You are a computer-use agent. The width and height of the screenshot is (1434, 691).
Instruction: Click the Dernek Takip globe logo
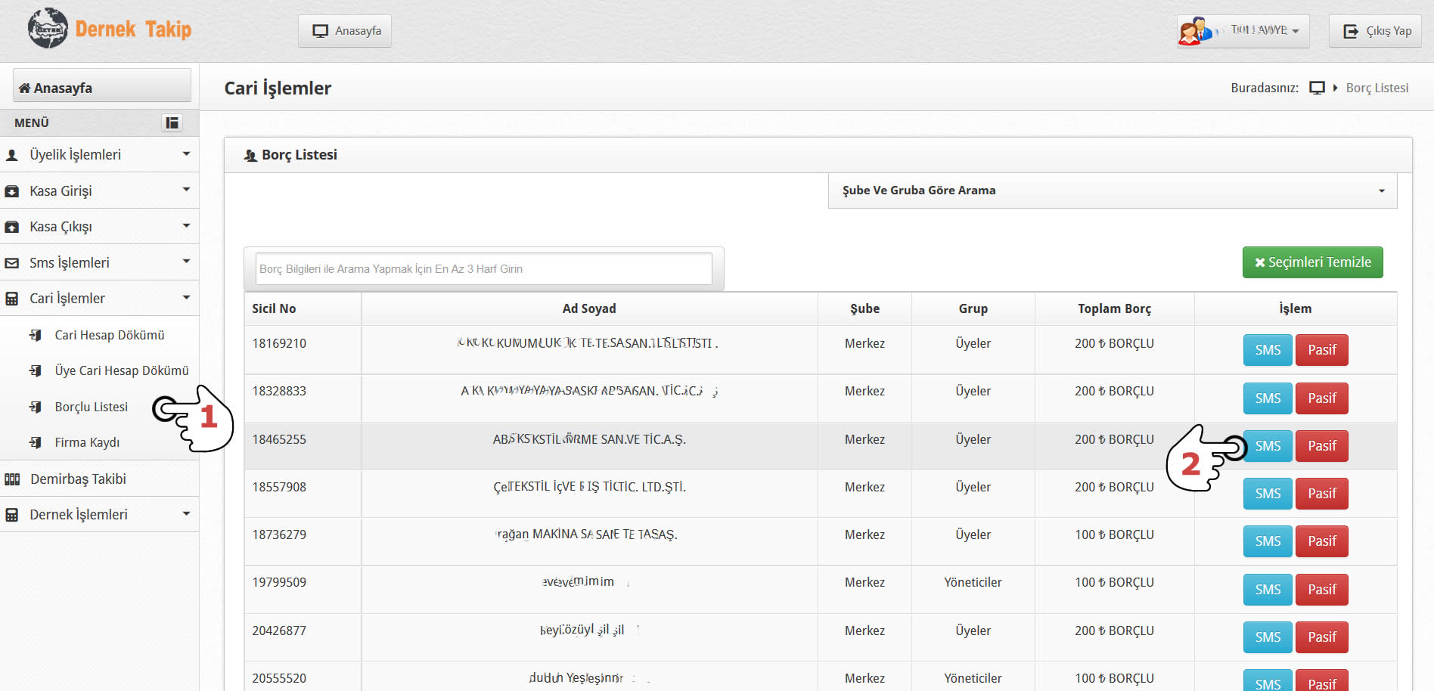48,29
